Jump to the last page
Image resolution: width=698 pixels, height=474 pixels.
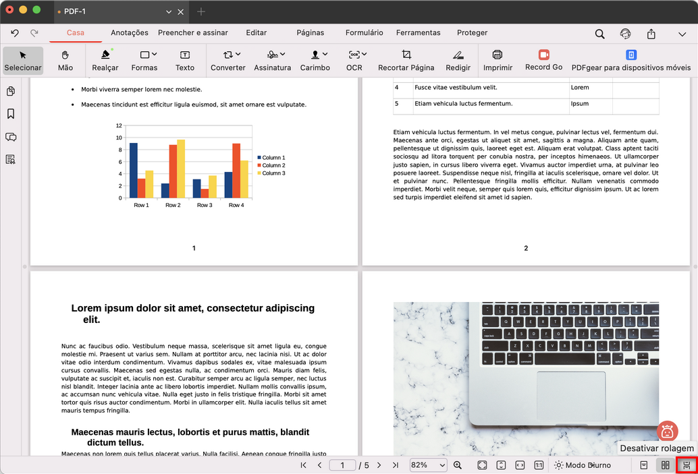(396, 465)
